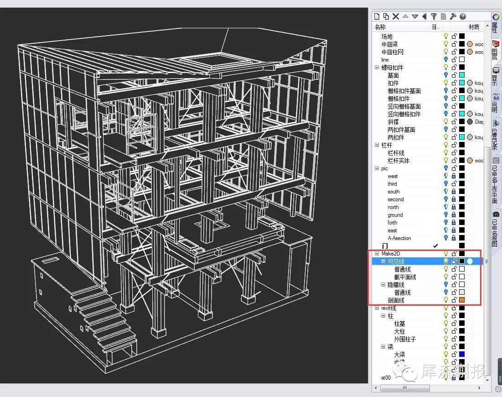Lock the Make2D layer
Screen dimensions: 502x397
coord(454,253)
